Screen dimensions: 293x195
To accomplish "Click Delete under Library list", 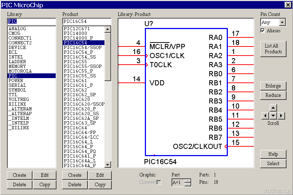I will tap(19, 184).
